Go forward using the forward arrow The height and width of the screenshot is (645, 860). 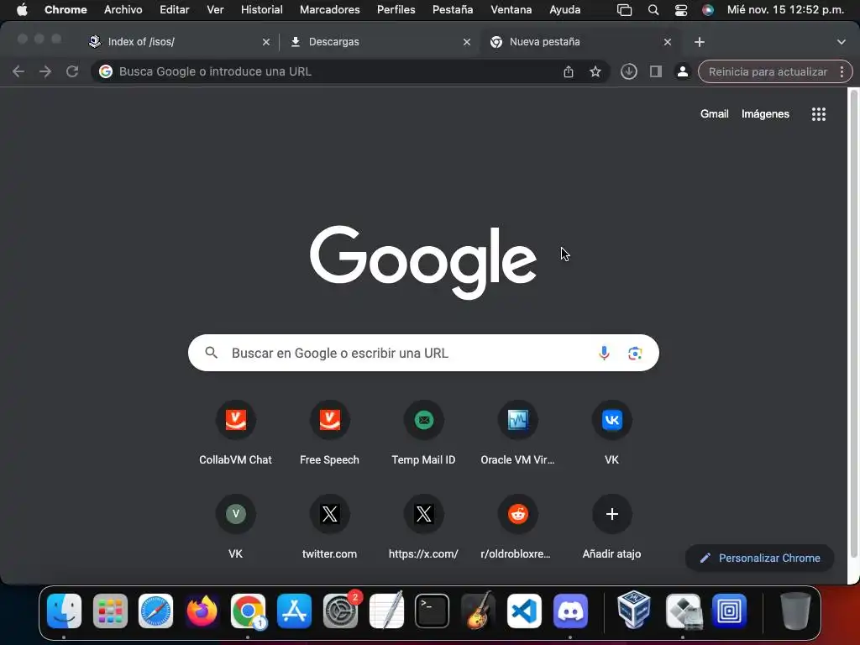[45, 71]
